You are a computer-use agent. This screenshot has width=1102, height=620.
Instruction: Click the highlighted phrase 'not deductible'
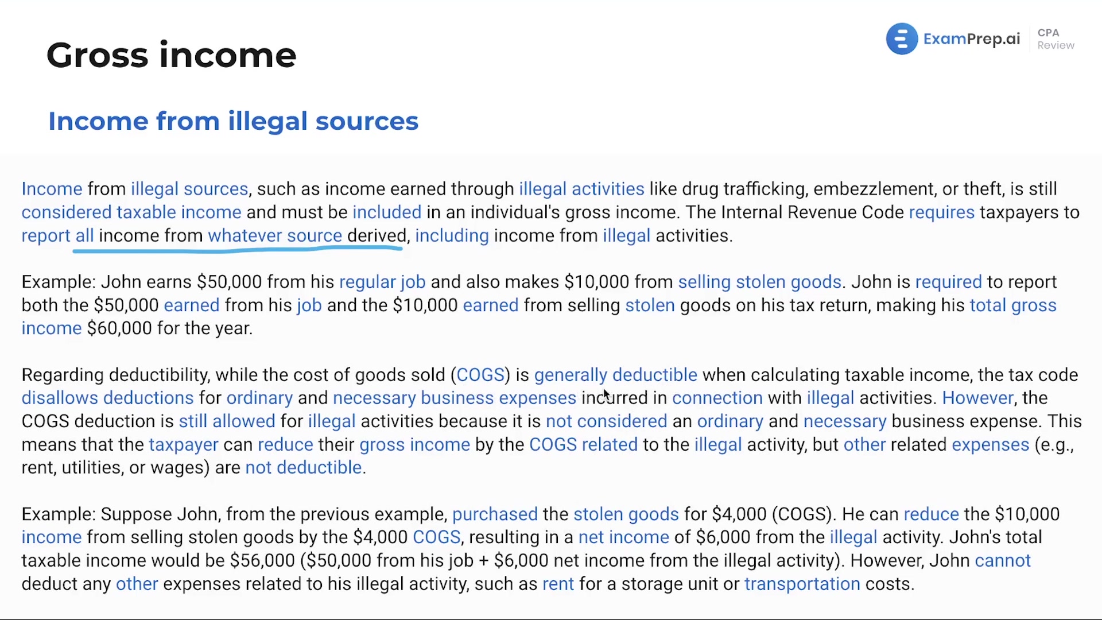pos(304,467)
